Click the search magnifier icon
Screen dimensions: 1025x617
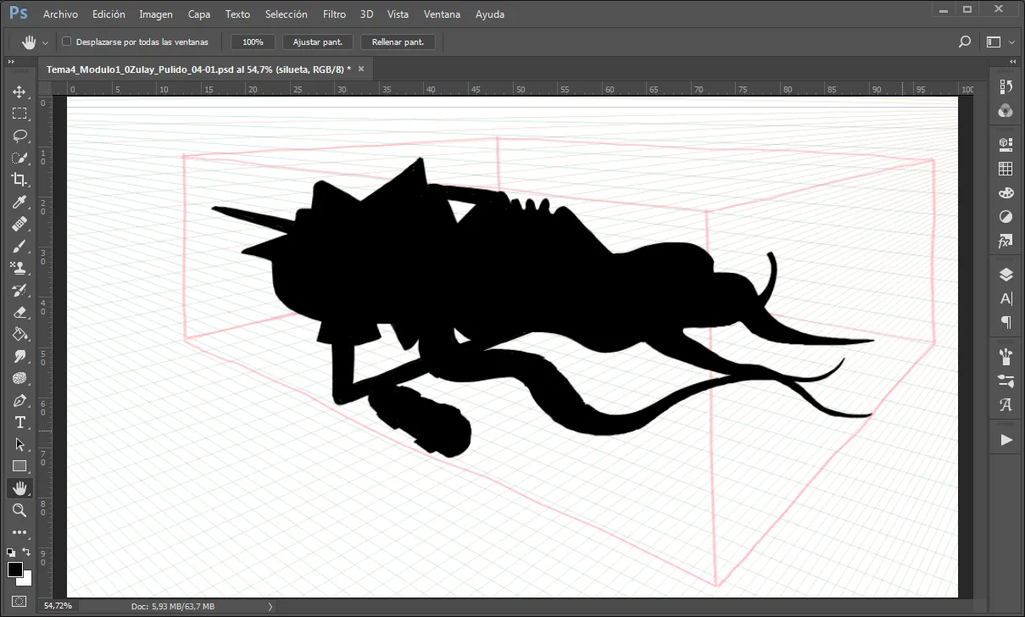pyautogui.click(x=964, y=42)
